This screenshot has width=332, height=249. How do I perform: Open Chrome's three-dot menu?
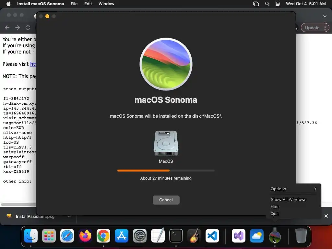click(x=325, y=28)
